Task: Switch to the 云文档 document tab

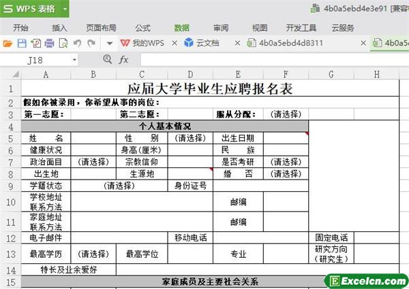Action: click(x=202, y=43)
